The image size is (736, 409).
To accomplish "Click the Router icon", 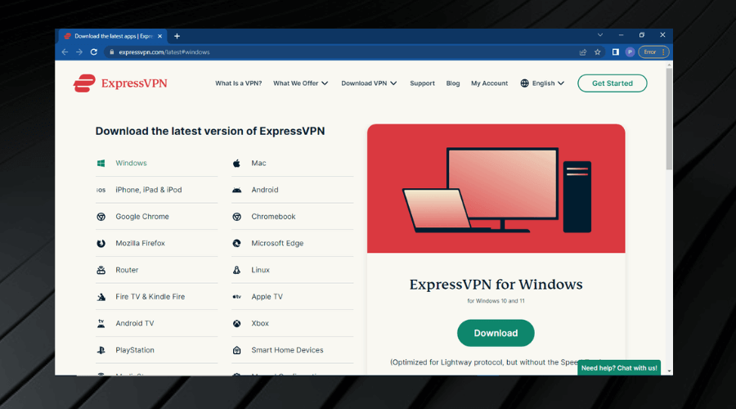I will click(x=101, y=270).
